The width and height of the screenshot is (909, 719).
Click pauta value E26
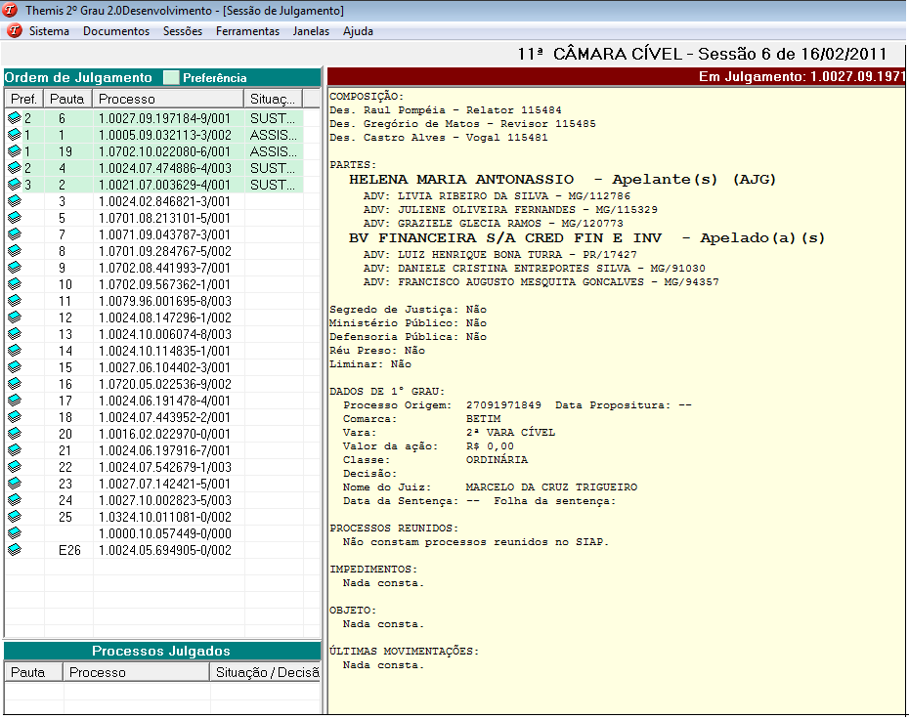69,550
